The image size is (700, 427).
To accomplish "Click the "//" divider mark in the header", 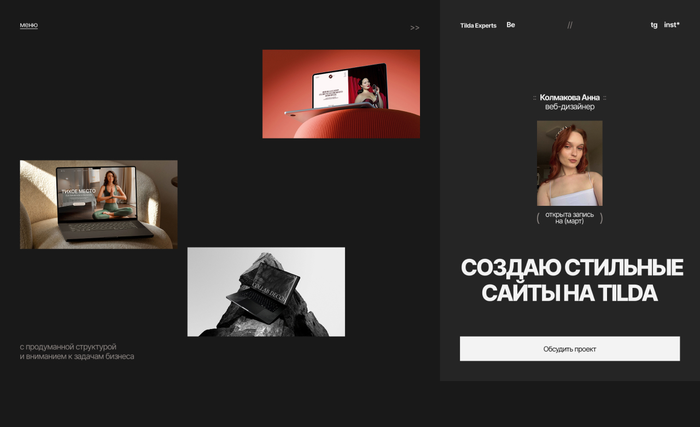I will [570, 25].
